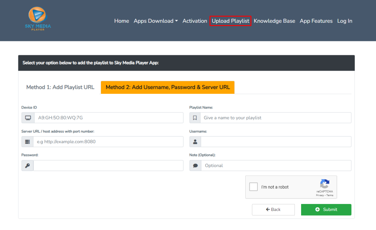Click the monitor icon beside Device ID
Screen dimensions: 376x230
tap(28, 118)
